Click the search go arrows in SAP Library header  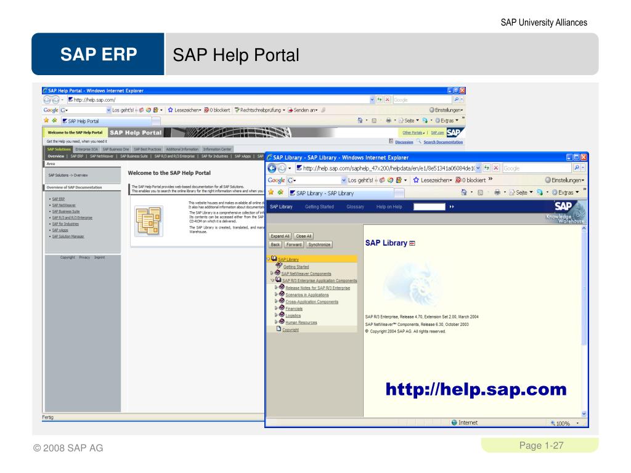452,207
